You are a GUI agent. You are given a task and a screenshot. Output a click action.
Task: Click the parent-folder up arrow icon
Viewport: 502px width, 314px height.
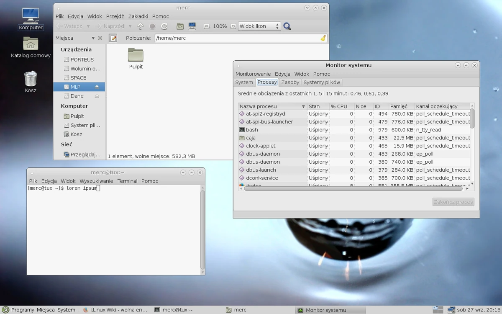140,26
